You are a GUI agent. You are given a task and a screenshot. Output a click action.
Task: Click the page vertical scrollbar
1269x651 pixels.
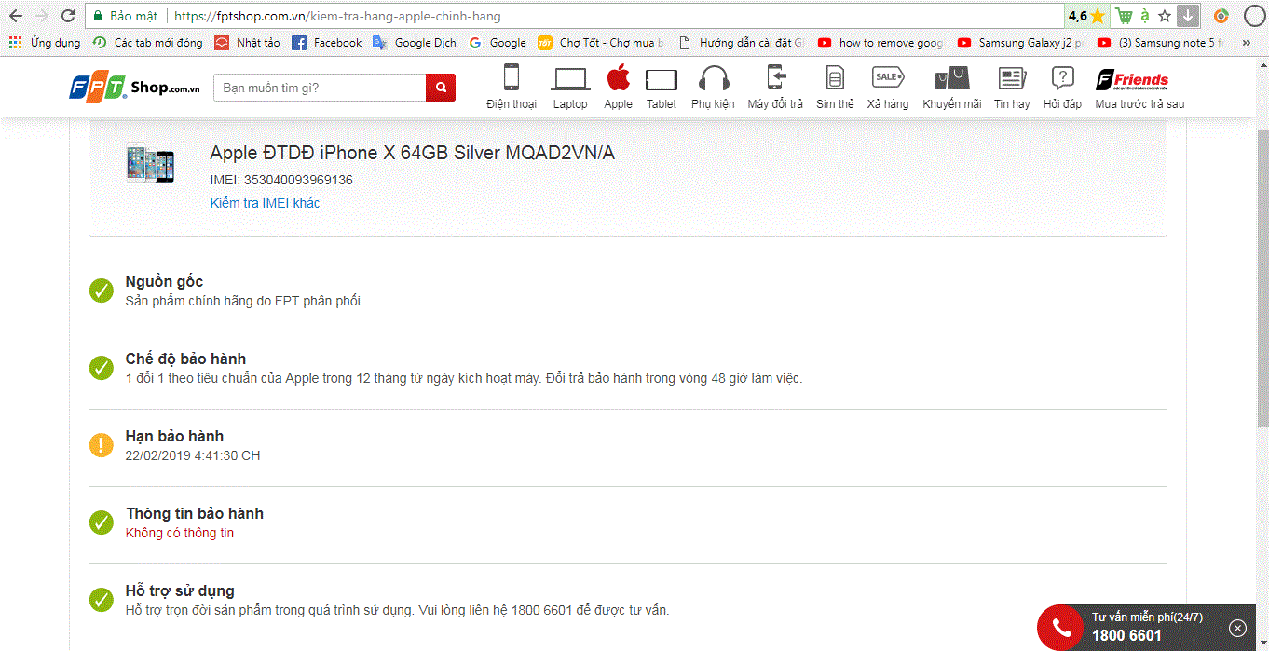pos(1262,279)
